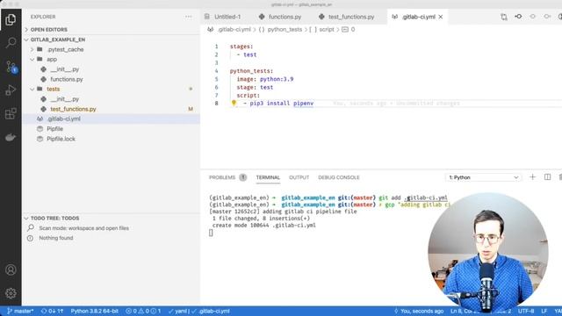Select the Terminal panel tab
The image size is (562, 316).
point(268,177)
